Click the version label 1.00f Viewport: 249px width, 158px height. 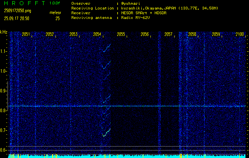(55, 3)
